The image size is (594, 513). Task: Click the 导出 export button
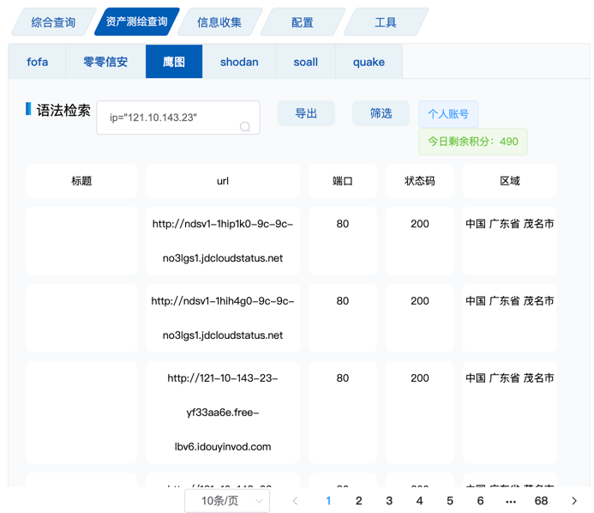(306, 113)
